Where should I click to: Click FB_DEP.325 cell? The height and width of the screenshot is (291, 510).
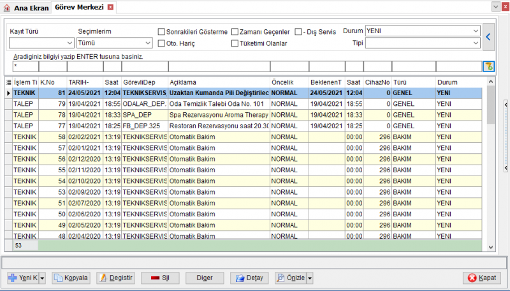click(145, 126)
